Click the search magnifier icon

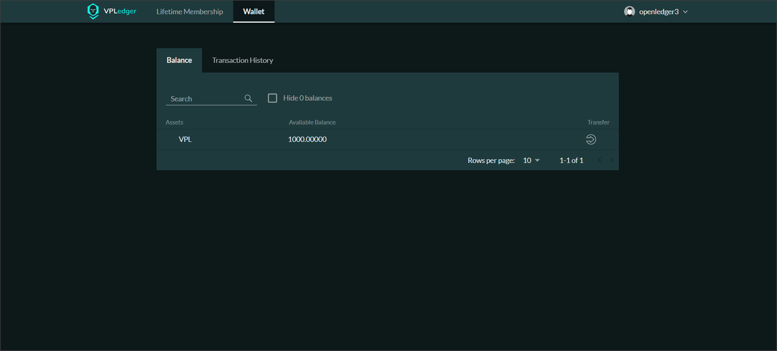point(248,98)
